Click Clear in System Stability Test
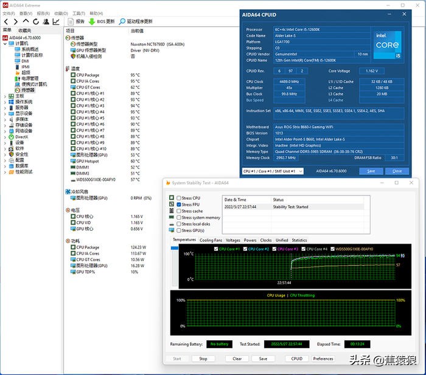426x375 pixels. (x=237, y=359)
